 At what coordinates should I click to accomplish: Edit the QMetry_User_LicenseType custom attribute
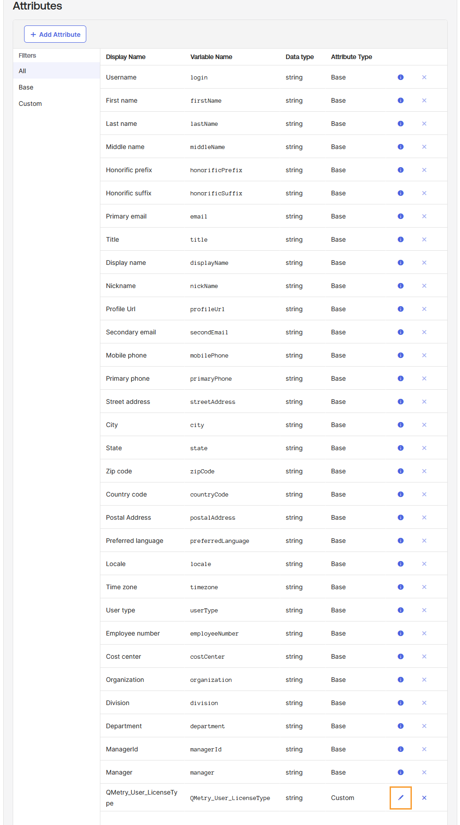click(x=400, y=798)
